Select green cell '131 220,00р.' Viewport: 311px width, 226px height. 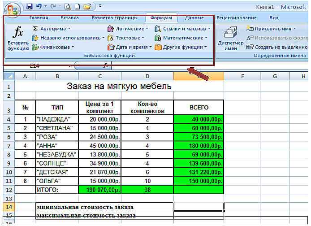click(199, 172)
